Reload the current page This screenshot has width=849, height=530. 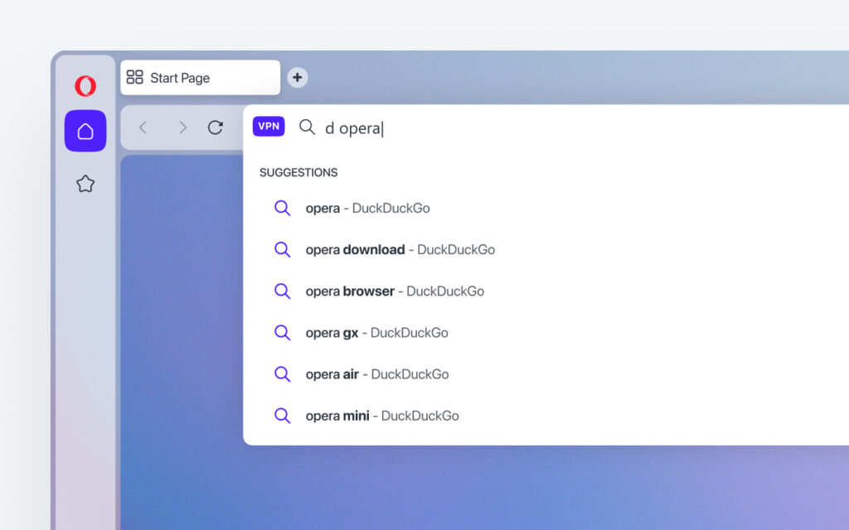click(216, 127)
